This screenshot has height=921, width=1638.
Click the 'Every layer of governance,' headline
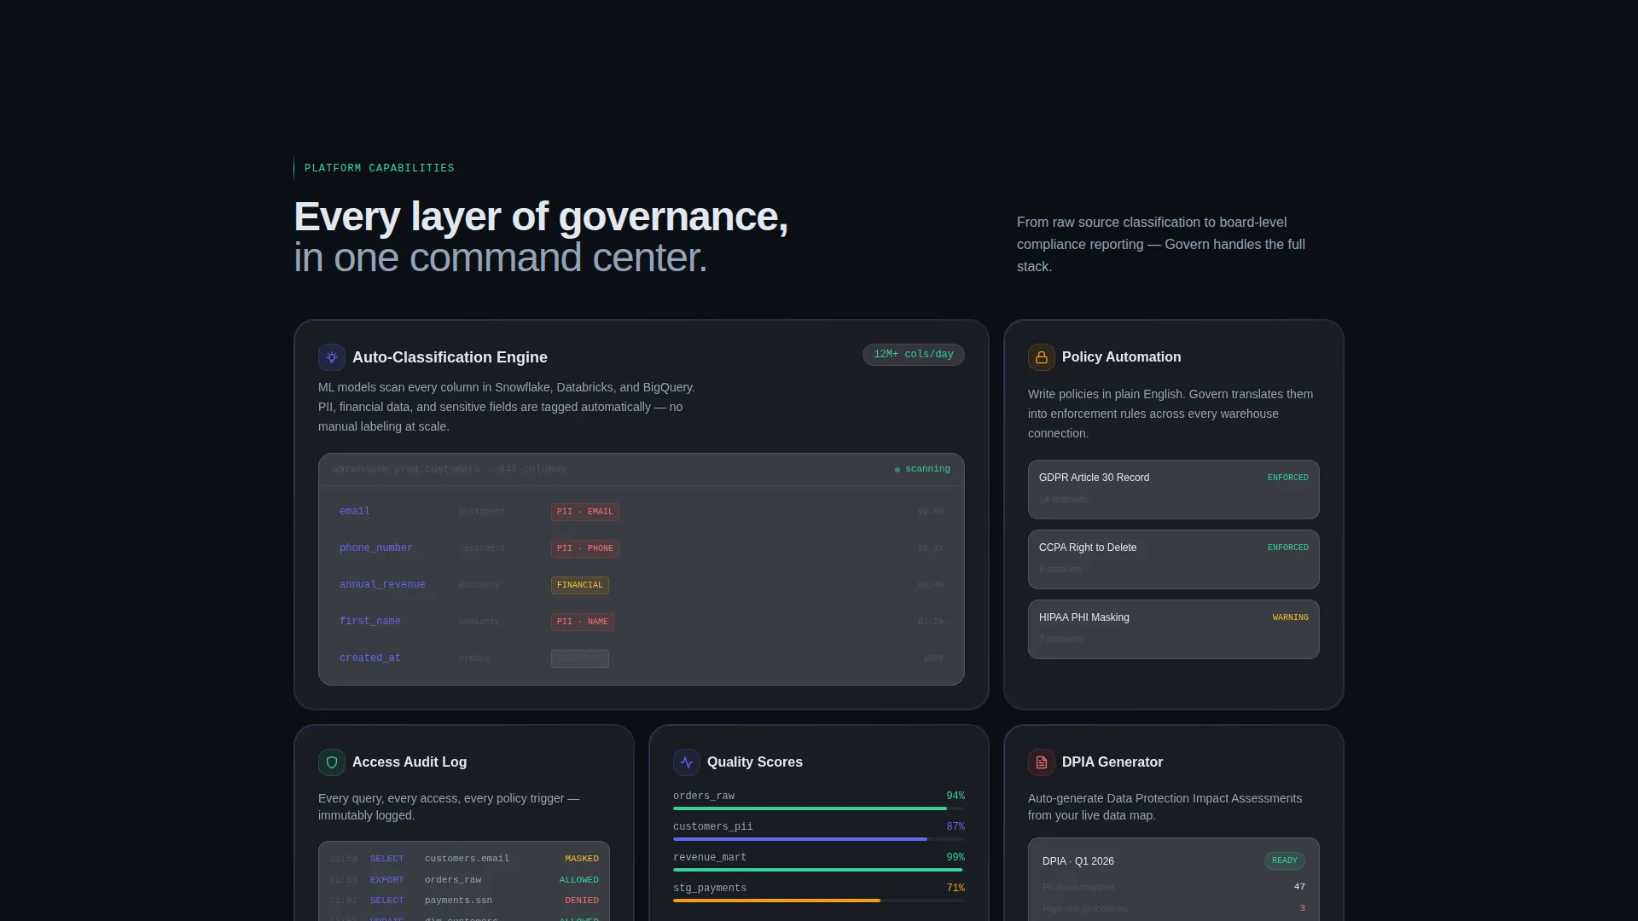[541, 217]
